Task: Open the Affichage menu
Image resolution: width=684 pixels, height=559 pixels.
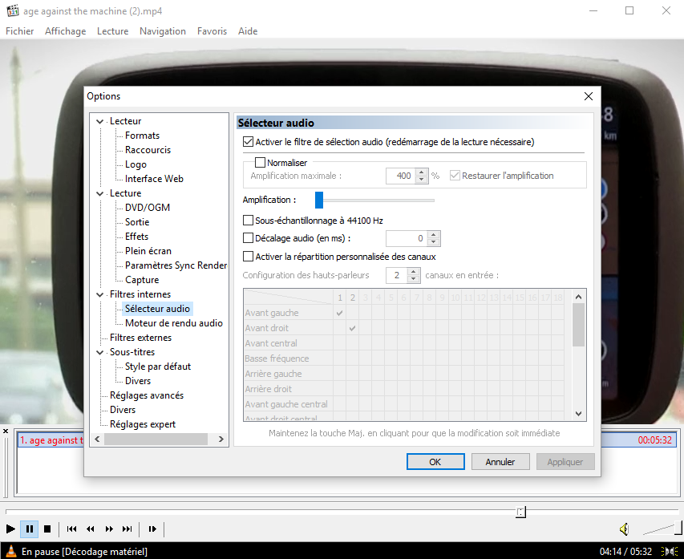Action: 65,31
